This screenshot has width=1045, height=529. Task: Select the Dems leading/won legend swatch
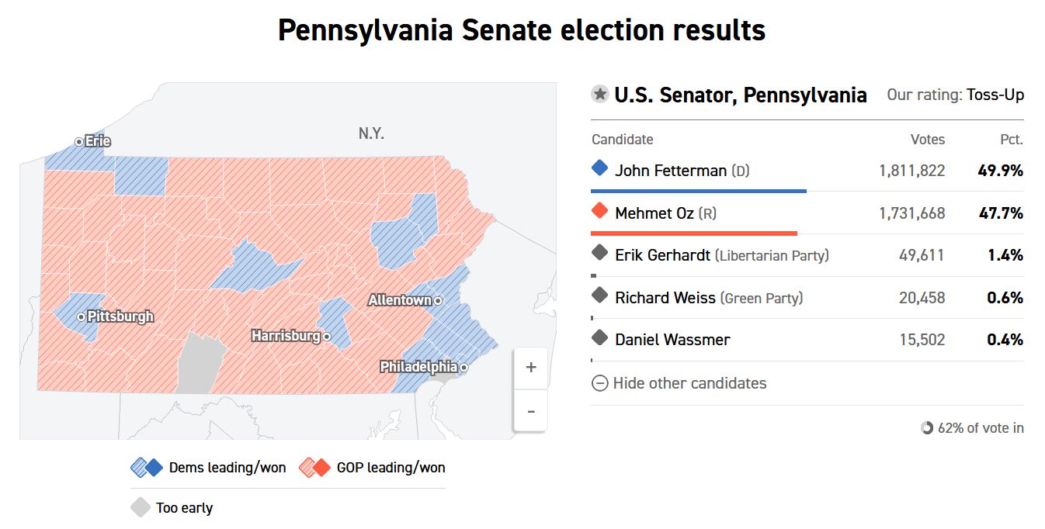point(147,468)
